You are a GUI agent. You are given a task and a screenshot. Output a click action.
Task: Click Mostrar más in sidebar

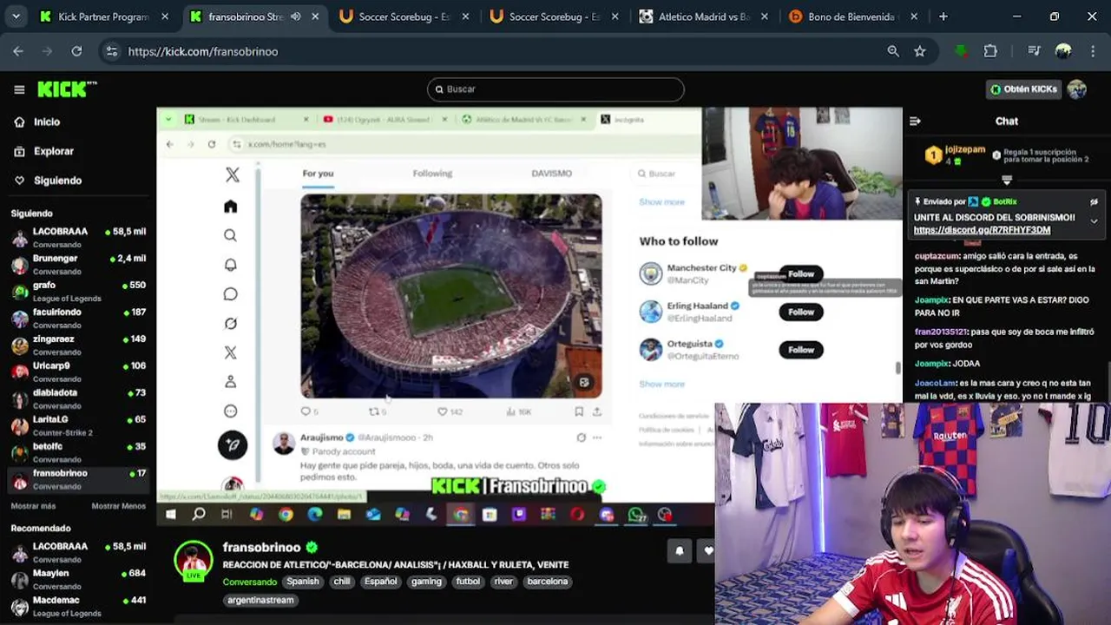[33, 506]
